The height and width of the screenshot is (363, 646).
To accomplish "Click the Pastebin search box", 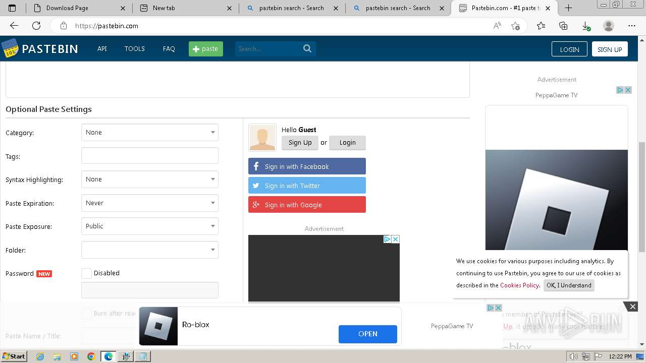I will (x=268, y=49).
